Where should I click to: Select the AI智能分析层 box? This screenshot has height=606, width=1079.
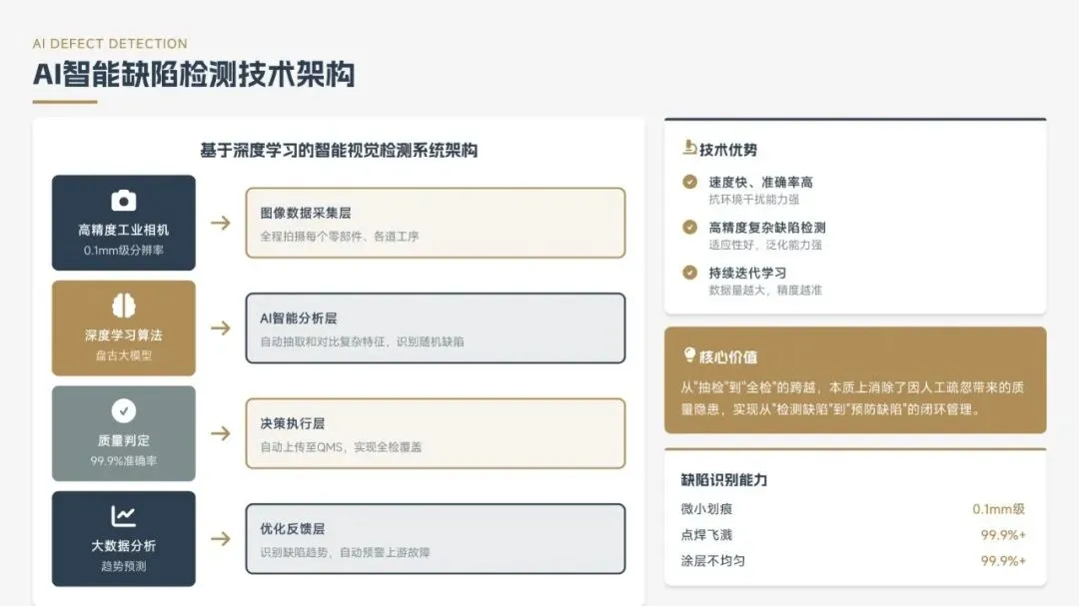436,327
